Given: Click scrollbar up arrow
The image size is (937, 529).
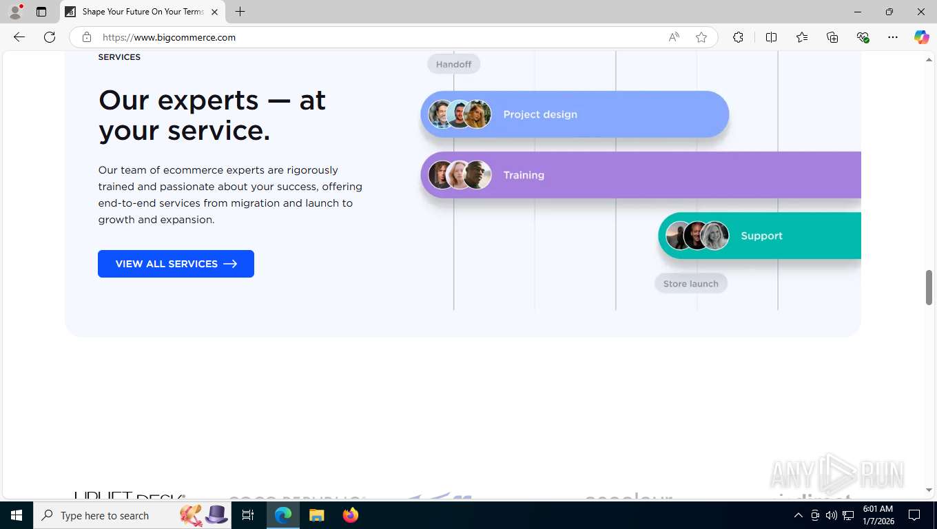Looking at the screenshot, I should (929, 60).
